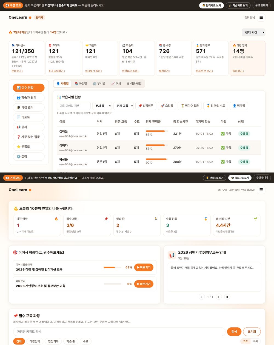Go to next announcement with right chevron
The image size is (274, 345).
pyautogui.click(x=219, y=297)
